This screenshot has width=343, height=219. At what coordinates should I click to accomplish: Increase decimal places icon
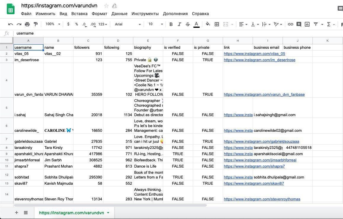pyautogui.click(x=93, y=25)
